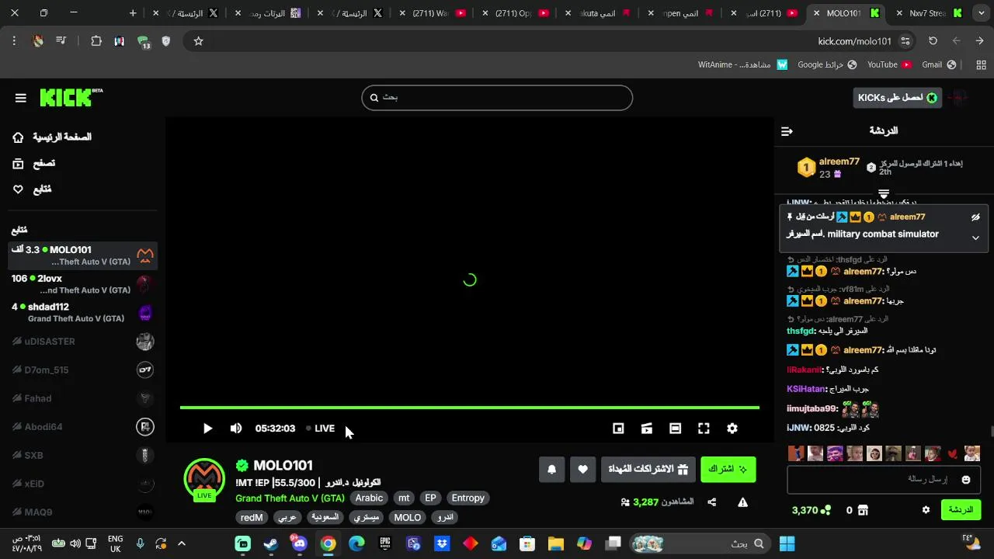Screen dimensions: 994x559
Task: Click username KSiHatan in chat
Action: tap(807, 389)
